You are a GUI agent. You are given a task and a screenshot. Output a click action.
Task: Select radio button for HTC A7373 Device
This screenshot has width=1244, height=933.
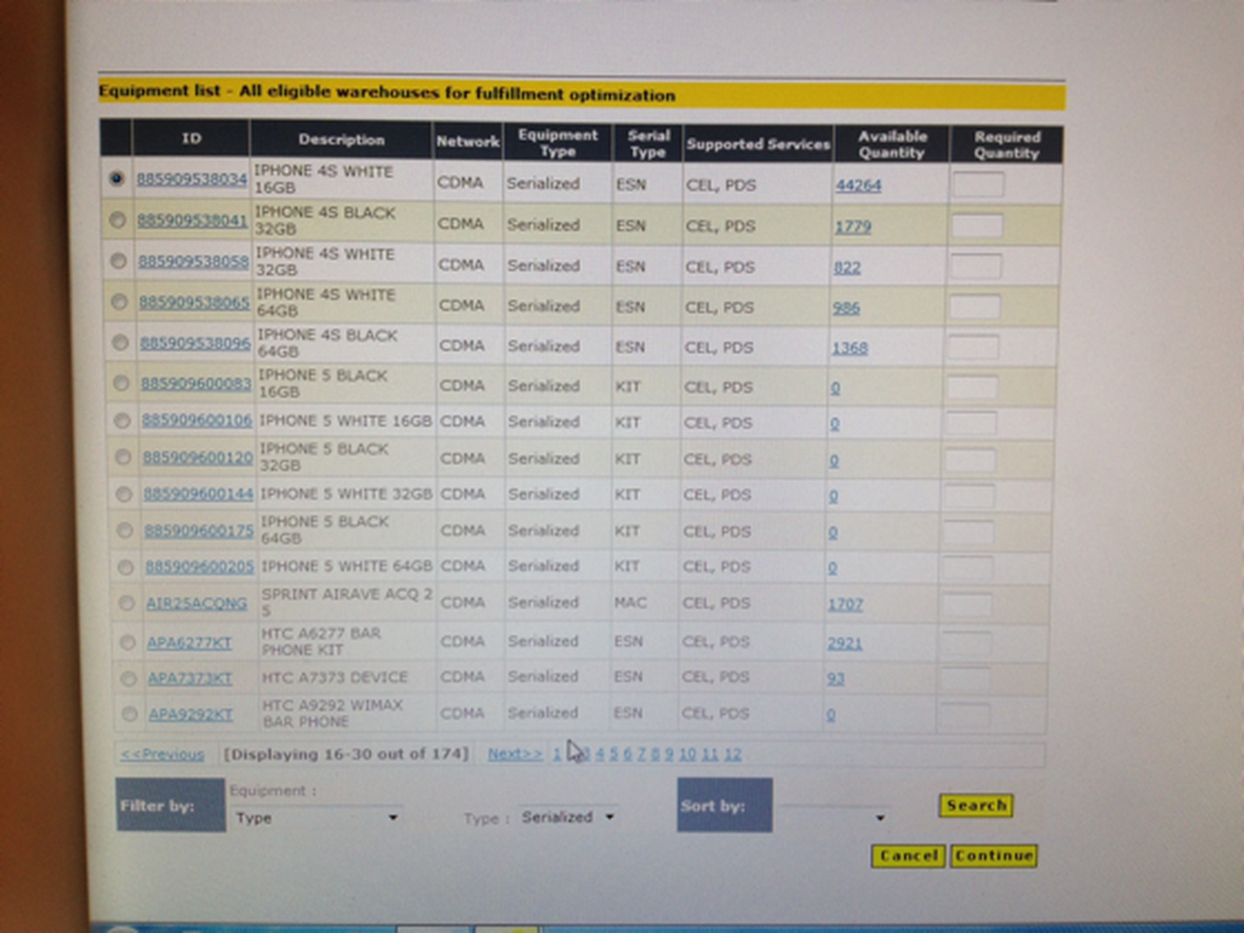tap(128, 678)
